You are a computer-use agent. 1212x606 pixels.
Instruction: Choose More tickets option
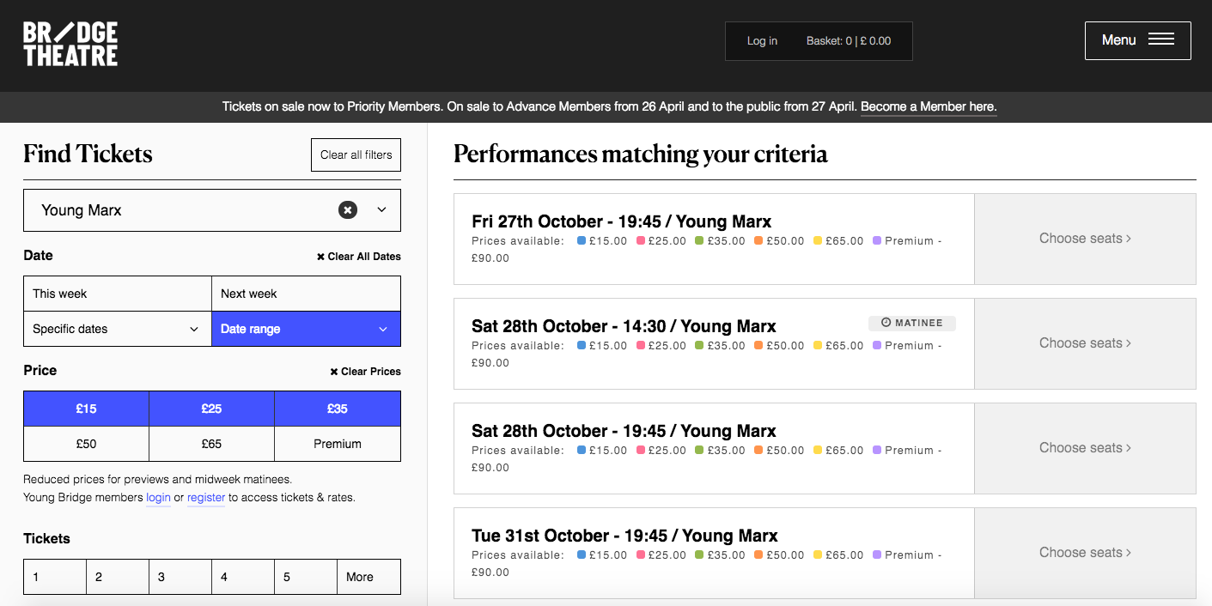click(369, 577)
